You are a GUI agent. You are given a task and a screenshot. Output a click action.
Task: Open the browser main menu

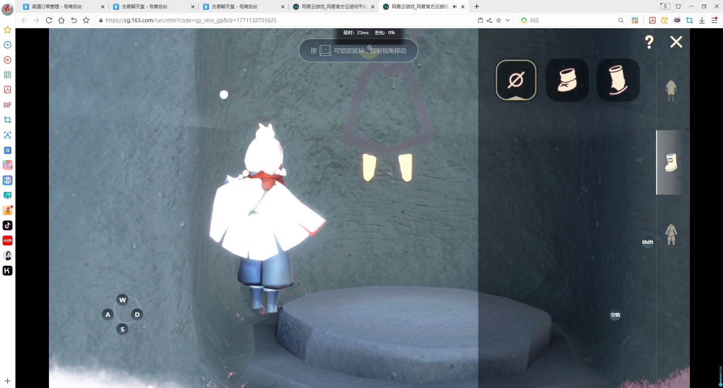pyautogui.click(x=714, y=20)
